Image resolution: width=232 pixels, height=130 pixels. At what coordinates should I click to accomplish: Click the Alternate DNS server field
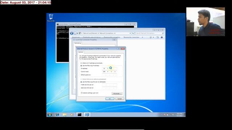pyautogui.click(x=109, y=88)
